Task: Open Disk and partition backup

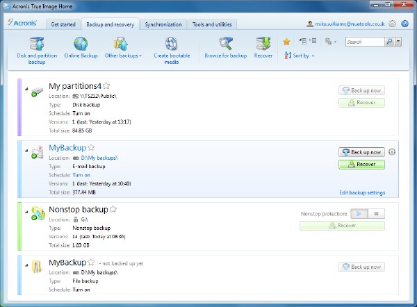Action: [x=37, y=51]
